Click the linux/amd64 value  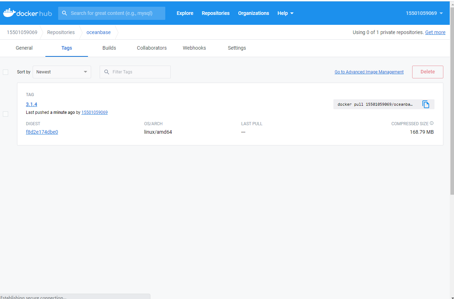158,132
